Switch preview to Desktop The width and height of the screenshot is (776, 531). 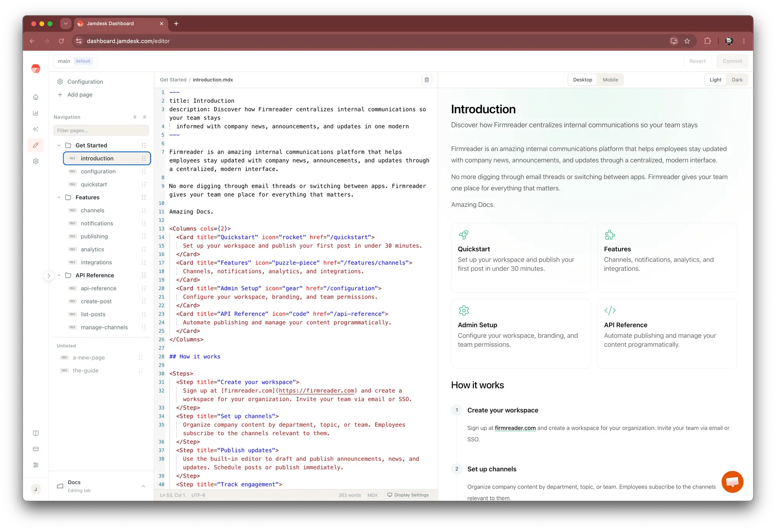pos(582,80)
